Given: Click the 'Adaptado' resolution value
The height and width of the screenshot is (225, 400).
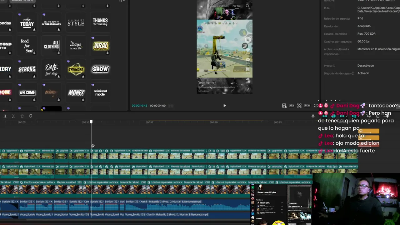Looking at the screenshot, I should pyautogui.click(x=364, y=26).
